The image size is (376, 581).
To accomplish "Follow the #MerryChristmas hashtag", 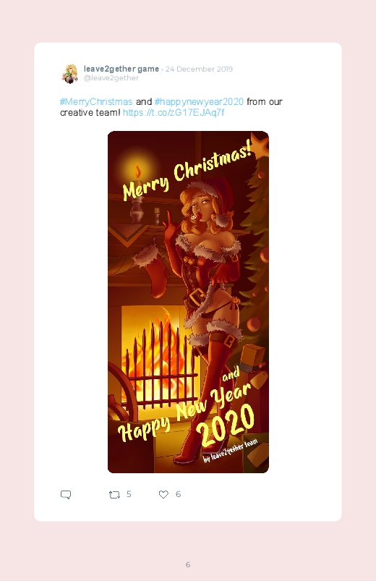I will (x=96, y=101).
